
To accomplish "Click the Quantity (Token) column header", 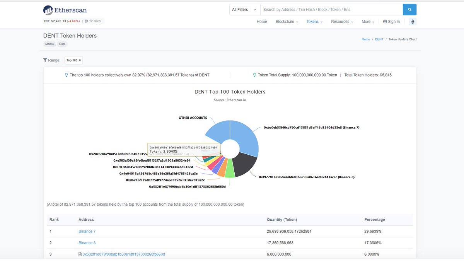I will pyautogui.click(x=282, y=220).
